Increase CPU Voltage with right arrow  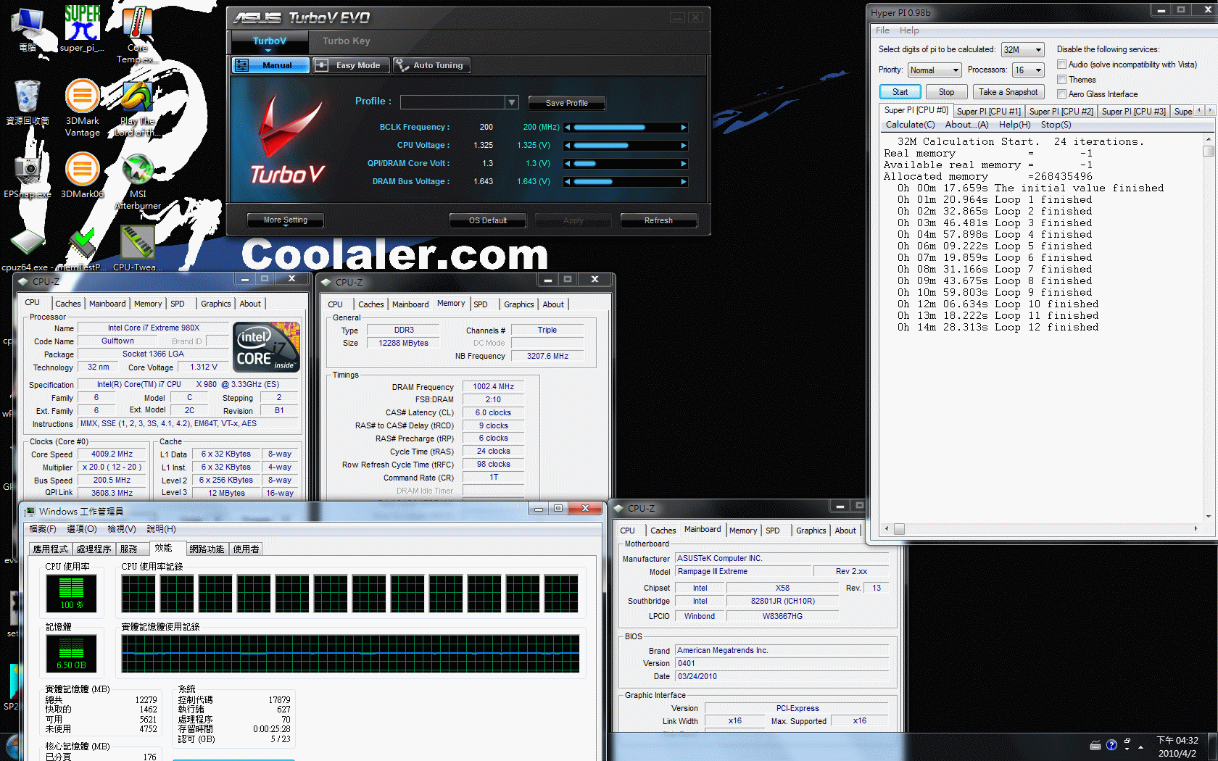point(683,146)
